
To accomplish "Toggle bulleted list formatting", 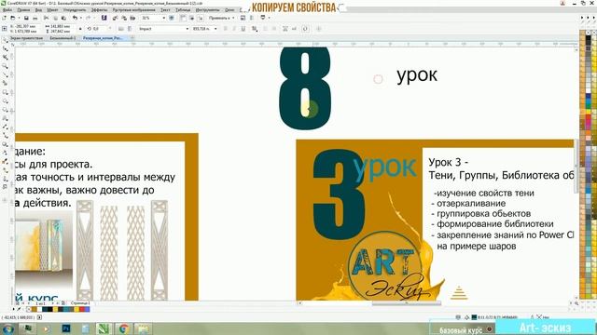I will tap(265, 29).
